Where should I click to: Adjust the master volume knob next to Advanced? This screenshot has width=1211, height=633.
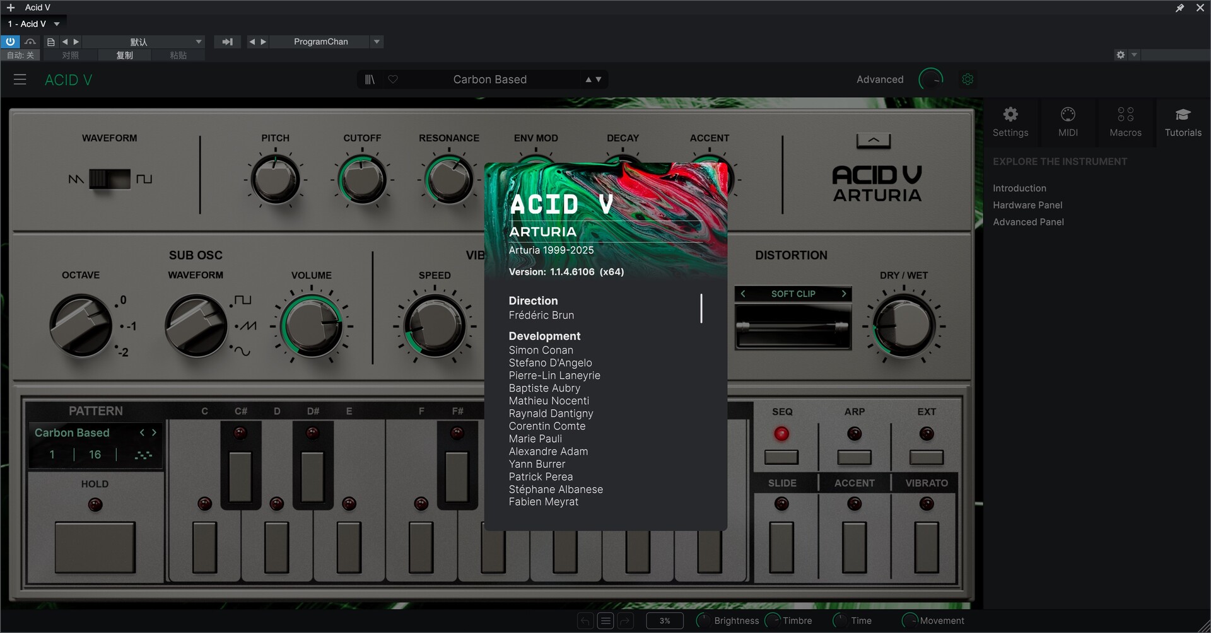(x=931, y=79)
